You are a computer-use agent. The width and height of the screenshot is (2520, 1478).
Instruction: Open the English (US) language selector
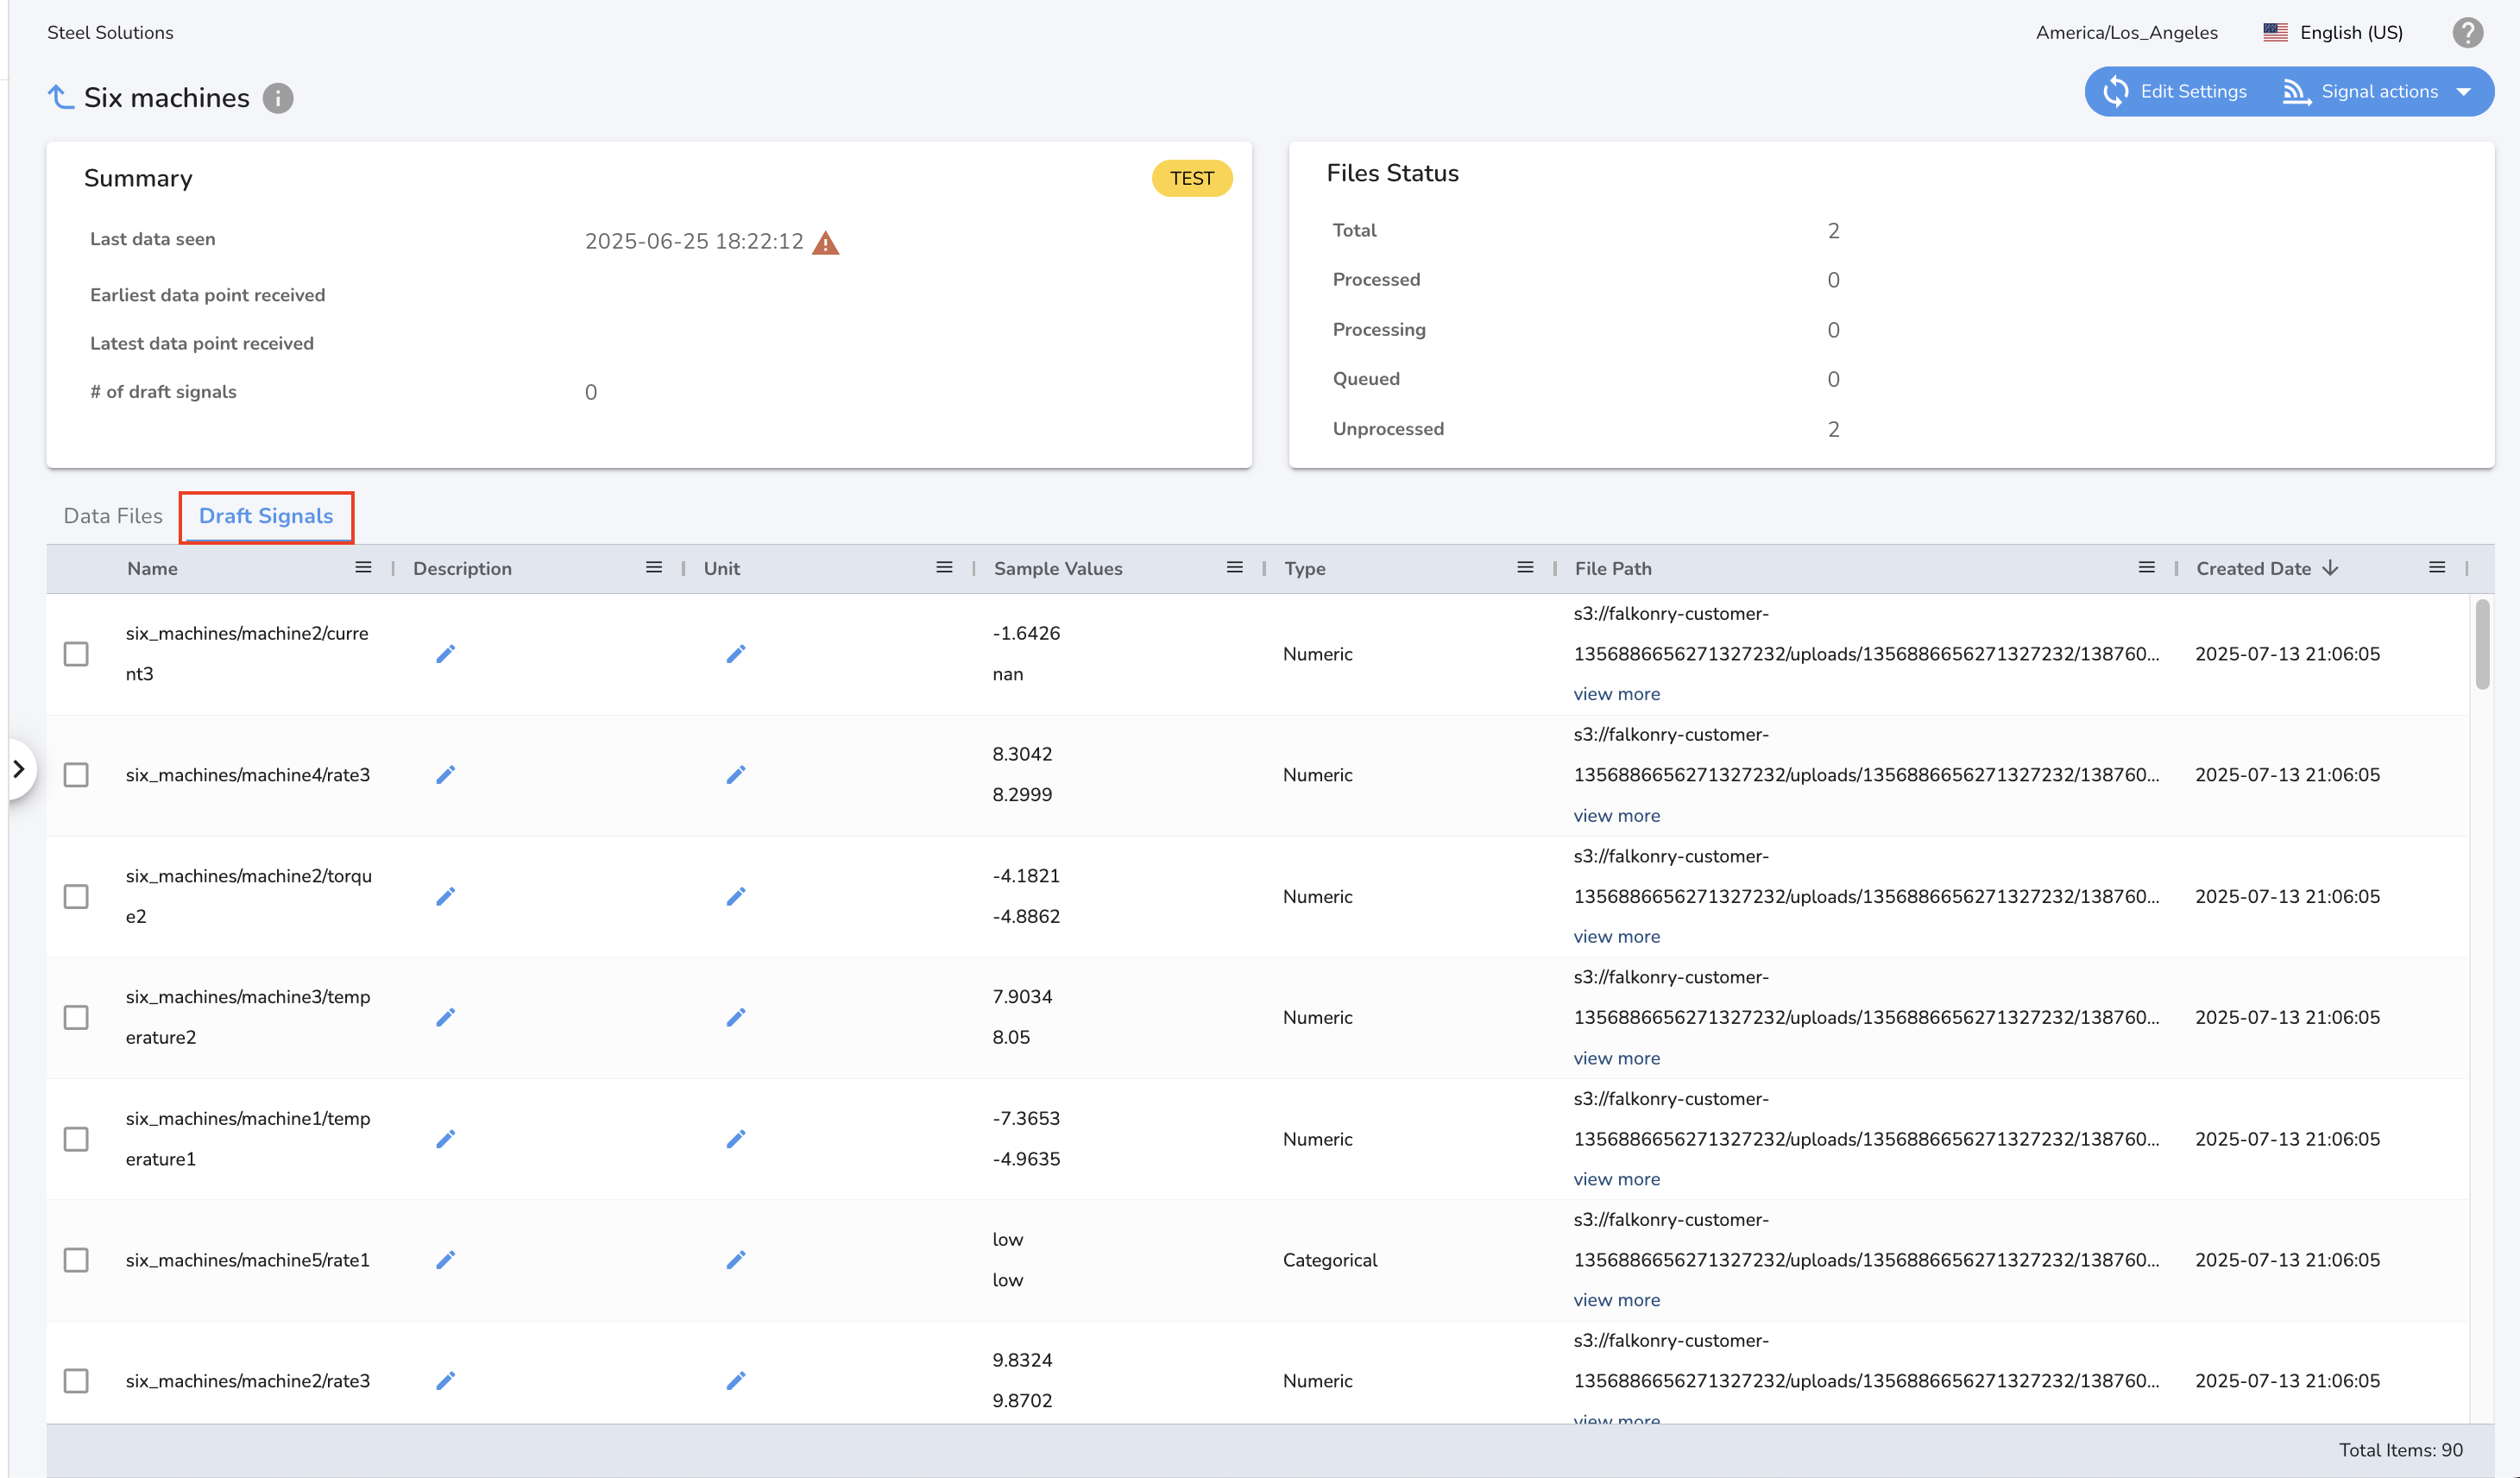[x=2333, y=32]
